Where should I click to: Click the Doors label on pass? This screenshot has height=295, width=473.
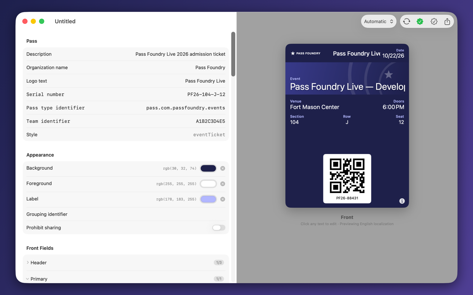pos(399,101)
